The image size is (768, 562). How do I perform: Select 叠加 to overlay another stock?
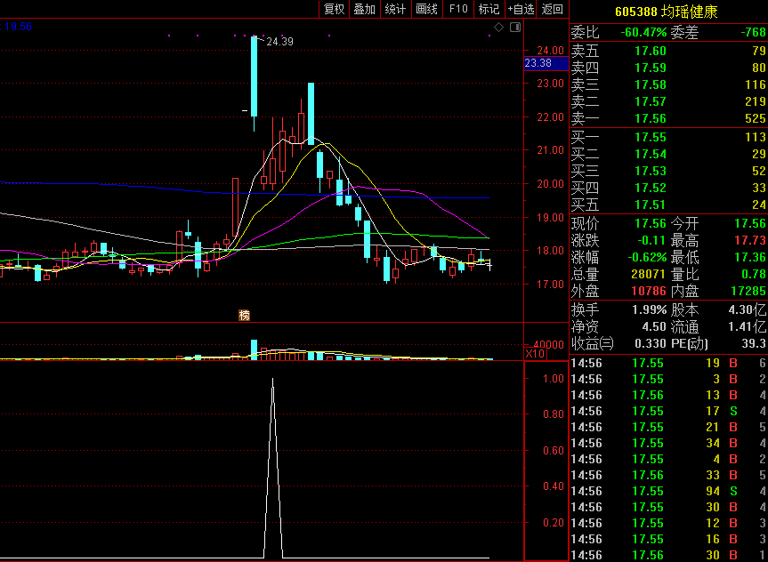coord(364,9)
